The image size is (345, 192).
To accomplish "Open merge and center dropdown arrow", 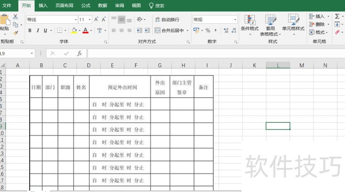I will coord(188,31).
